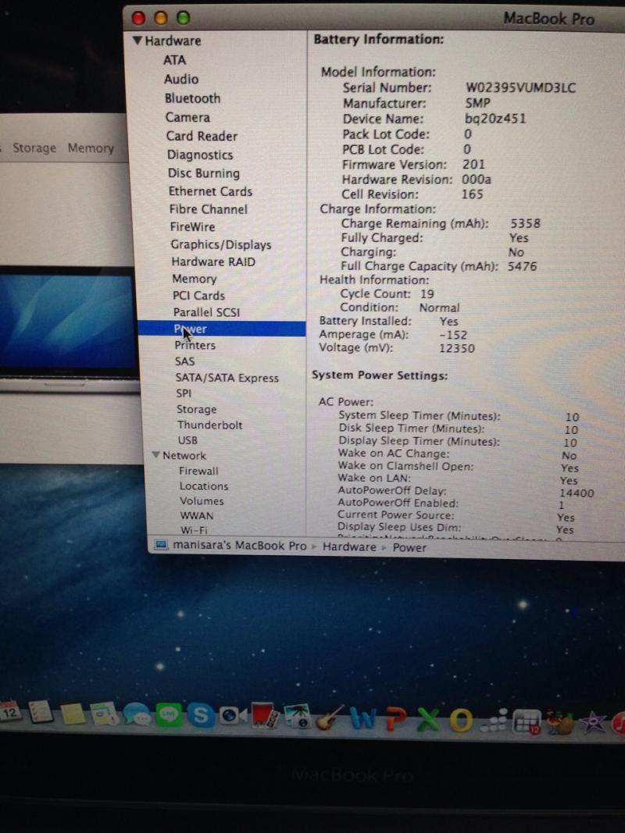Open SATA/SATA Express entry
The width and height of the screenshot is (625, 833).
coord(227,378)
